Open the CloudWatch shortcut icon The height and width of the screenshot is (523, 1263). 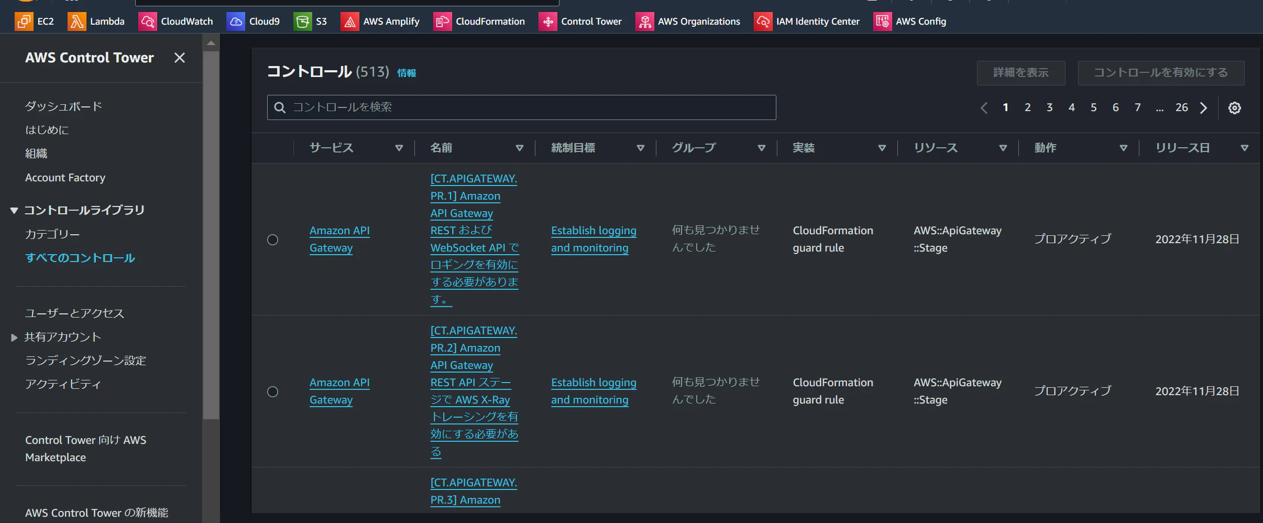tap(148, 21)
